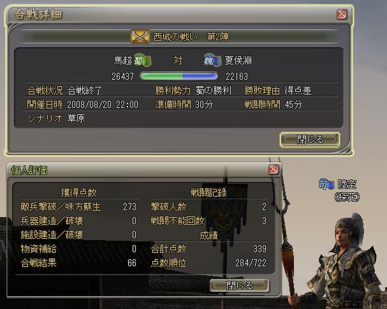Close the 合戦詳細 window with red X

342,14
